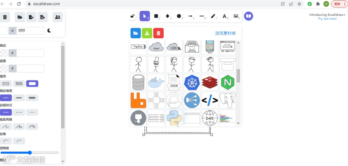Click the opacity slider track
The width and height of the screenshot is (348, 166).
tap(30, 153)
